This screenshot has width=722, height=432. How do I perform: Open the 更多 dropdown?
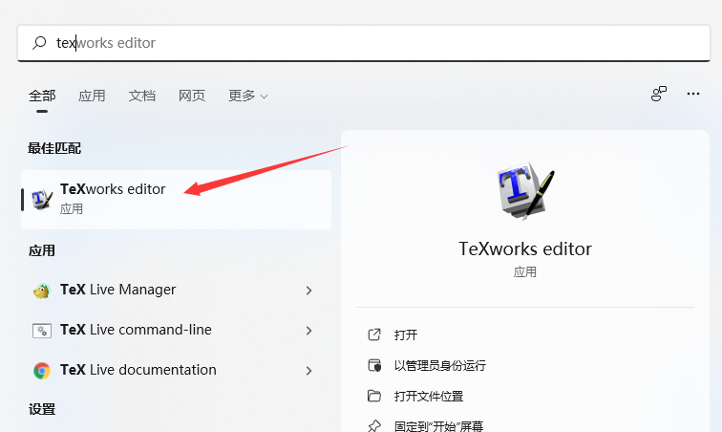[x=247, y=96]
